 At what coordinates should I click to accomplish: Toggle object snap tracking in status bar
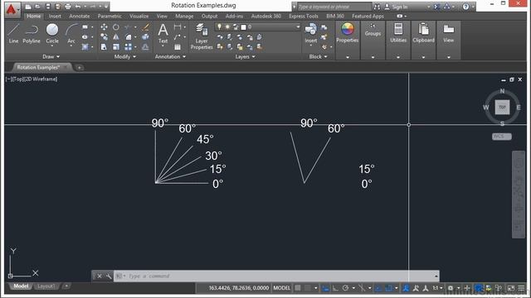coord(378,288)
